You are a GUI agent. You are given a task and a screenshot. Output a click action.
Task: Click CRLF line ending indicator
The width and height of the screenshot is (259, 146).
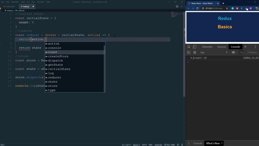click(x=151, y=145)
